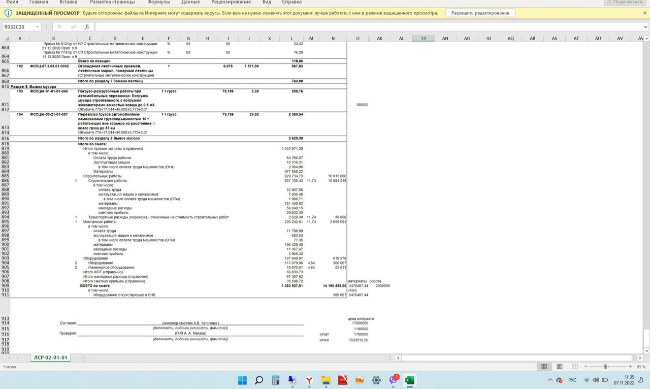Open the PDF application on the taskbar

(x=343, y=380)
